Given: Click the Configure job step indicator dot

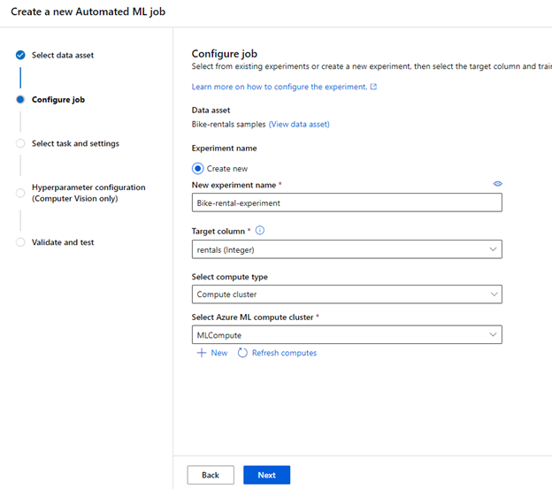Looking at the screenshot, I should 20,100.
